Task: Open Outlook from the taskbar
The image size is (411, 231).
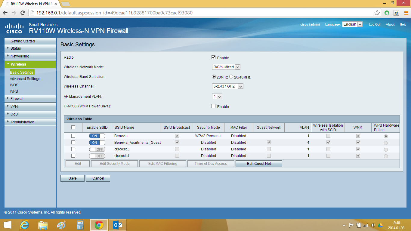Action: pyautogui.click(x=117, y=225)
